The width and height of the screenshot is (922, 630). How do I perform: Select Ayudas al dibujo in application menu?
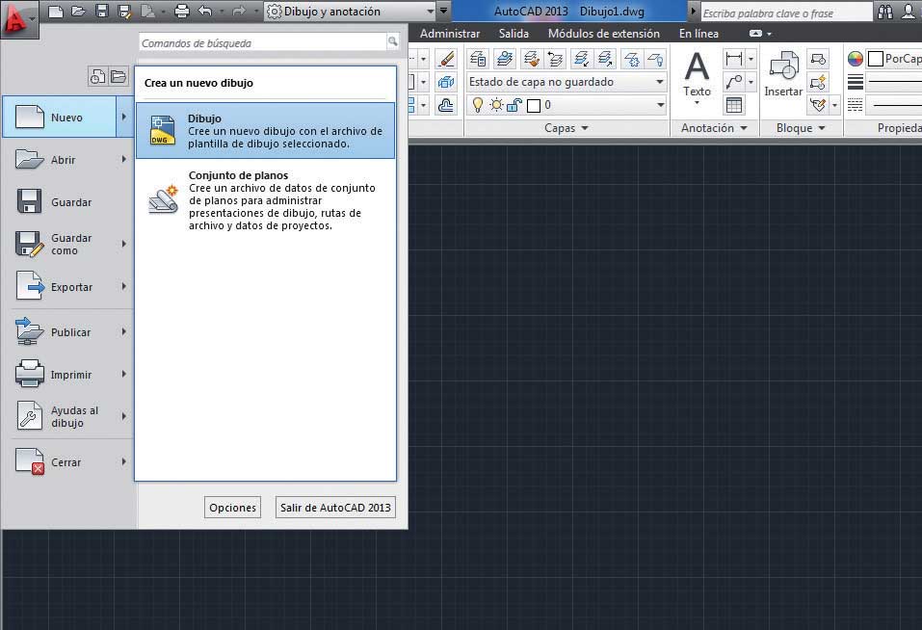click(68, 416)
